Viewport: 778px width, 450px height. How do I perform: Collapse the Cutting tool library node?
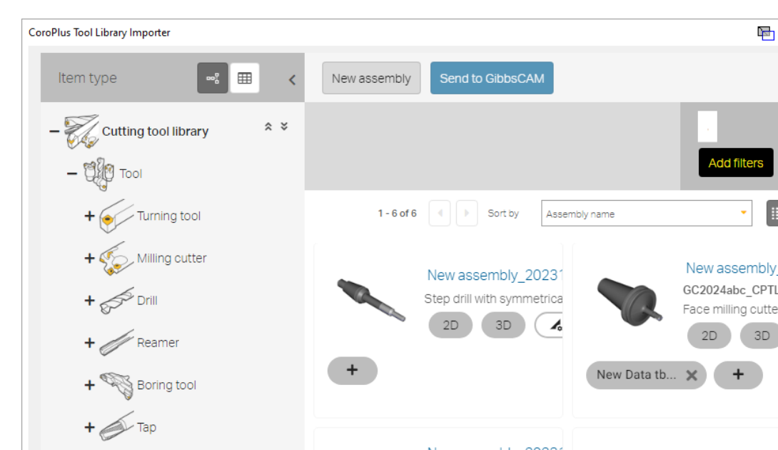point(54,131)
